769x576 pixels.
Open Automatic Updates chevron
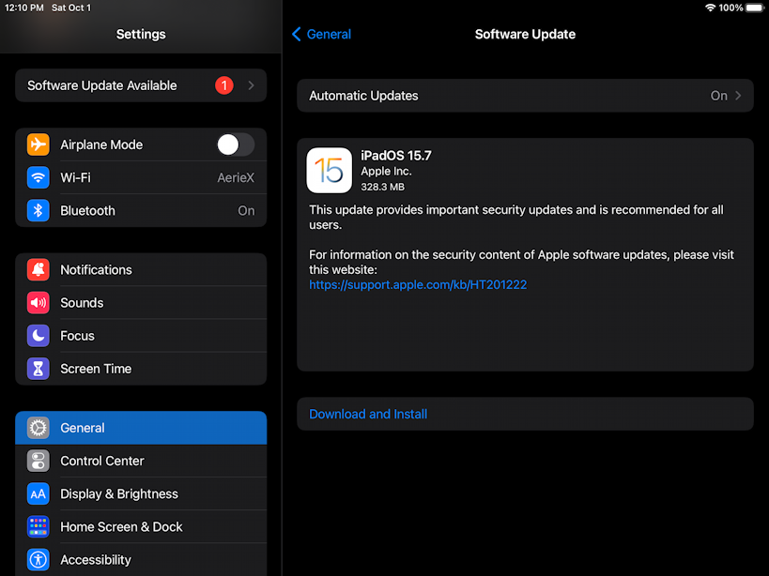(x=738, y=96)
